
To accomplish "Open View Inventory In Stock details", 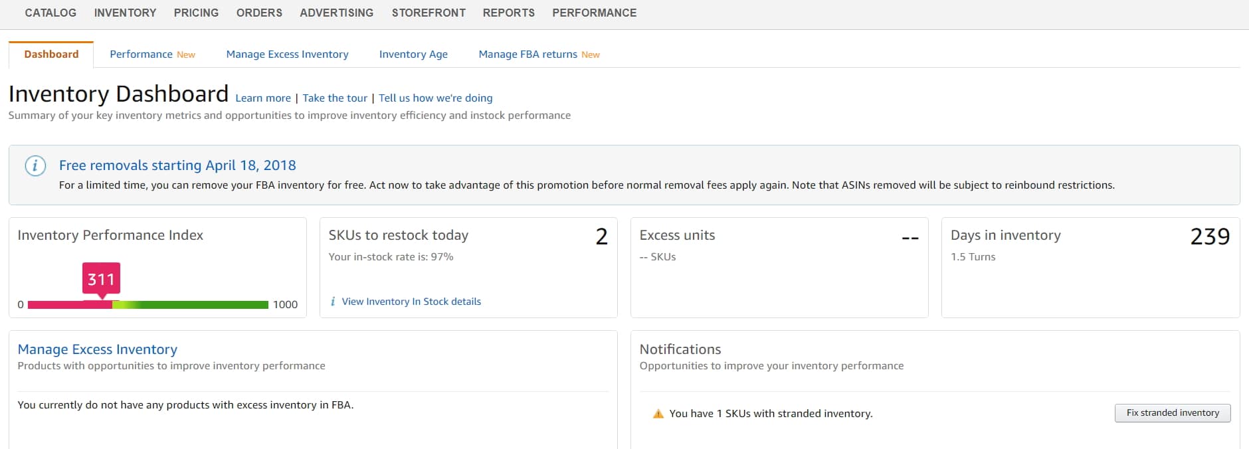I will coord(411,302).
